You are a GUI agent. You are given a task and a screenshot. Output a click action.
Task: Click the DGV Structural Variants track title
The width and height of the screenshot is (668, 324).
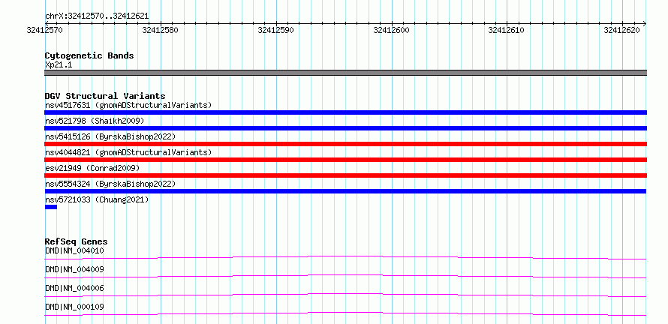pos(105,96)
